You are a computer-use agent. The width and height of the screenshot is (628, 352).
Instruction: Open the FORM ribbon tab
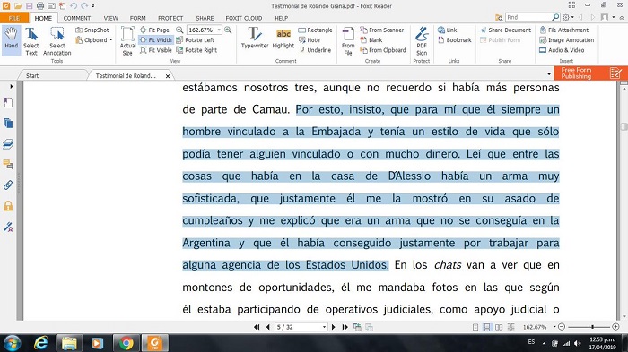138,18
